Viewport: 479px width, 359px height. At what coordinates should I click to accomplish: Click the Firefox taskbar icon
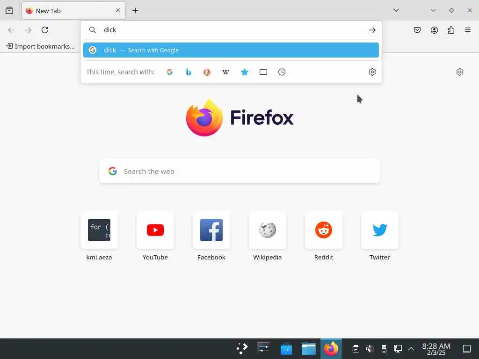331,349
